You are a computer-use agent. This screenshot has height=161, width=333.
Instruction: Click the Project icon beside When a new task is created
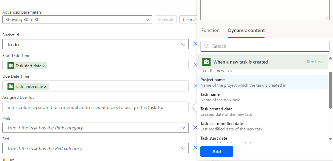coord(206,62)
